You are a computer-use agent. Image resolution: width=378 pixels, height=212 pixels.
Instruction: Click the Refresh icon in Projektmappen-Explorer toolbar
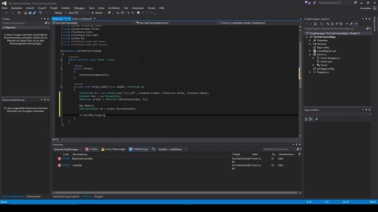point(332,24)
